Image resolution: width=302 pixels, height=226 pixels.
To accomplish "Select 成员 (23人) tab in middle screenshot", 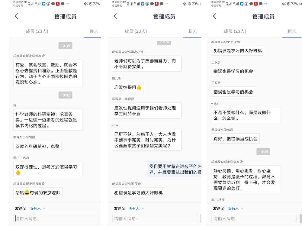I will (x=136, y=31).
